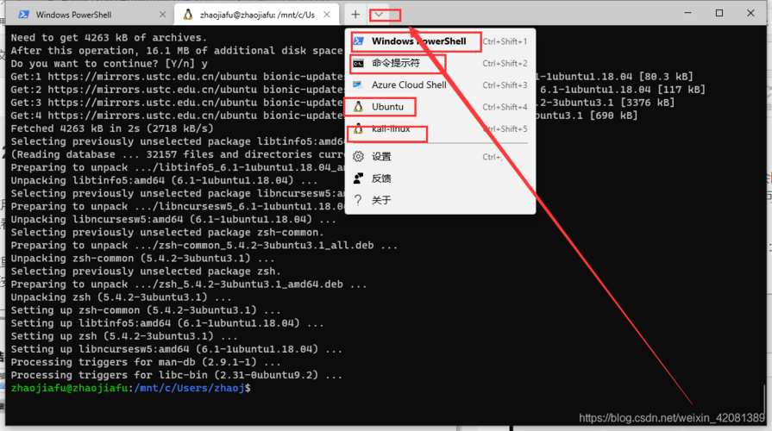This screenshot has height=431, width=772.
Task: Close the Windows PowerShell tab
Action: point(162,15)
